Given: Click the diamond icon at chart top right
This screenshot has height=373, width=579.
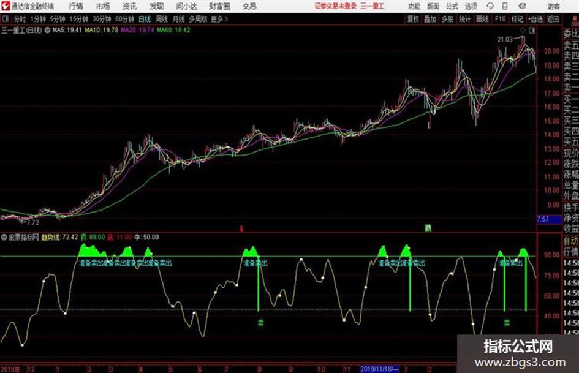Looking at the screenshot, I should (523, 31).
